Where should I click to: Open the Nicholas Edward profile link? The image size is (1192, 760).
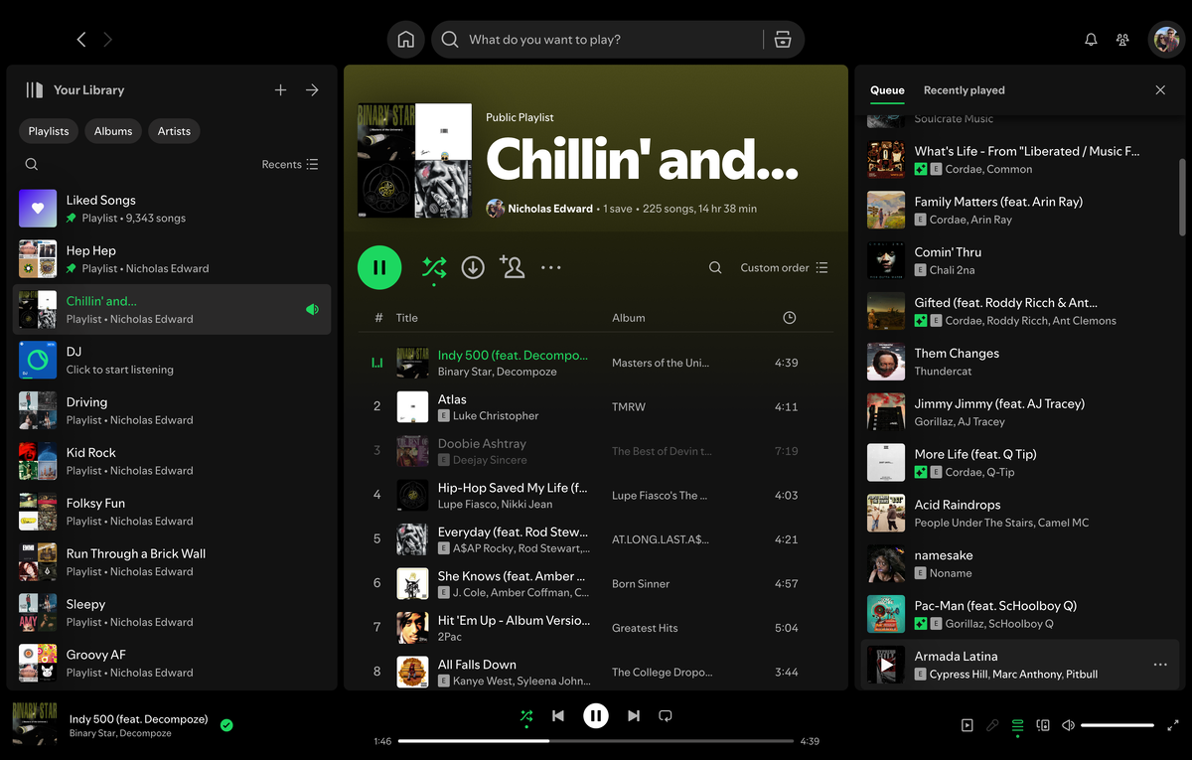coord(549,209)
